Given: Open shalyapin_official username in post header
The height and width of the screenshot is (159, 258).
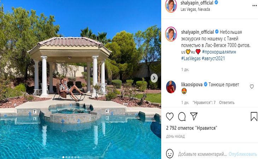Looking at the screenshot, I should [x=197, y=3].
